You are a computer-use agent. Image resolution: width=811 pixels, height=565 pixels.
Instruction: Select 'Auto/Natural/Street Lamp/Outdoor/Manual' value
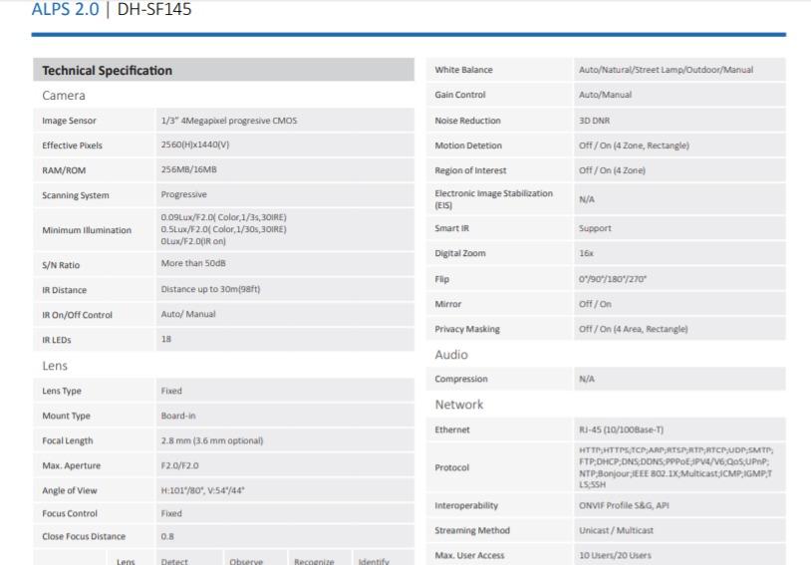(667, 70)
